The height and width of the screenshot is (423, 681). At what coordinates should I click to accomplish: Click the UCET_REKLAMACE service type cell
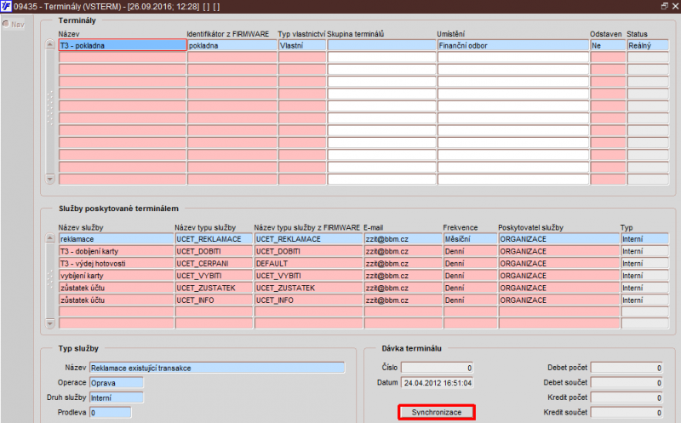coord(214,239)
